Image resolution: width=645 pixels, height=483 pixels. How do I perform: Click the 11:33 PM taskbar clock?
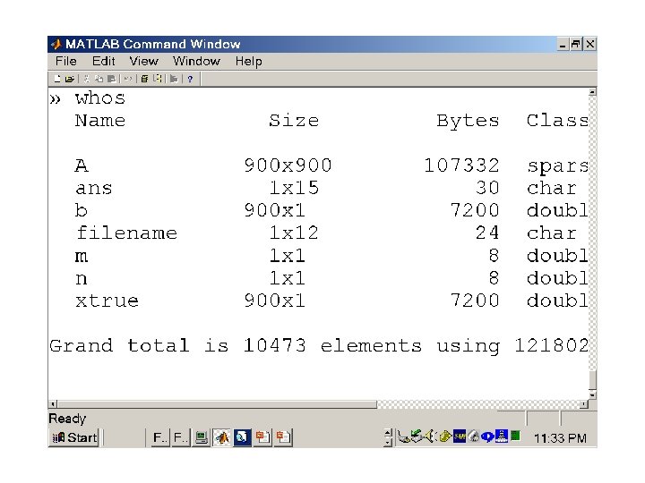[560, 438]
